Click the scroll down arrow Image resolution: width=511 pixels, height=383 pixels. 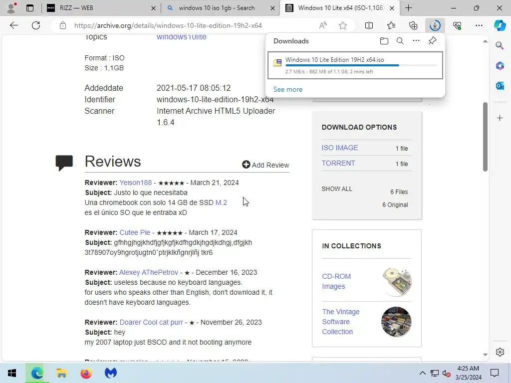point(485,355)
